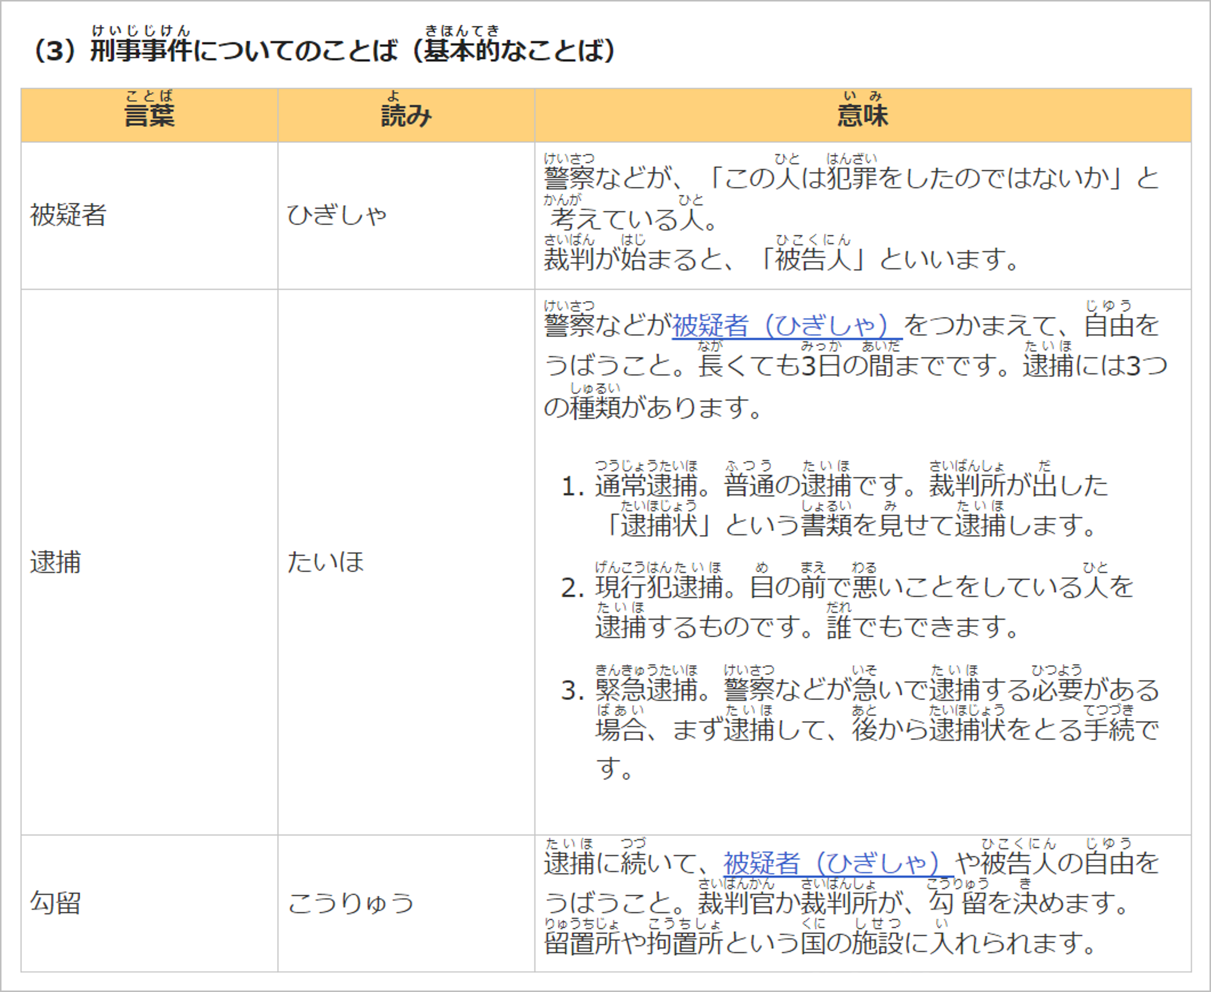Click the orange table header row
1211x992 pixels.
pyautogui.click(x=606, y=114)
